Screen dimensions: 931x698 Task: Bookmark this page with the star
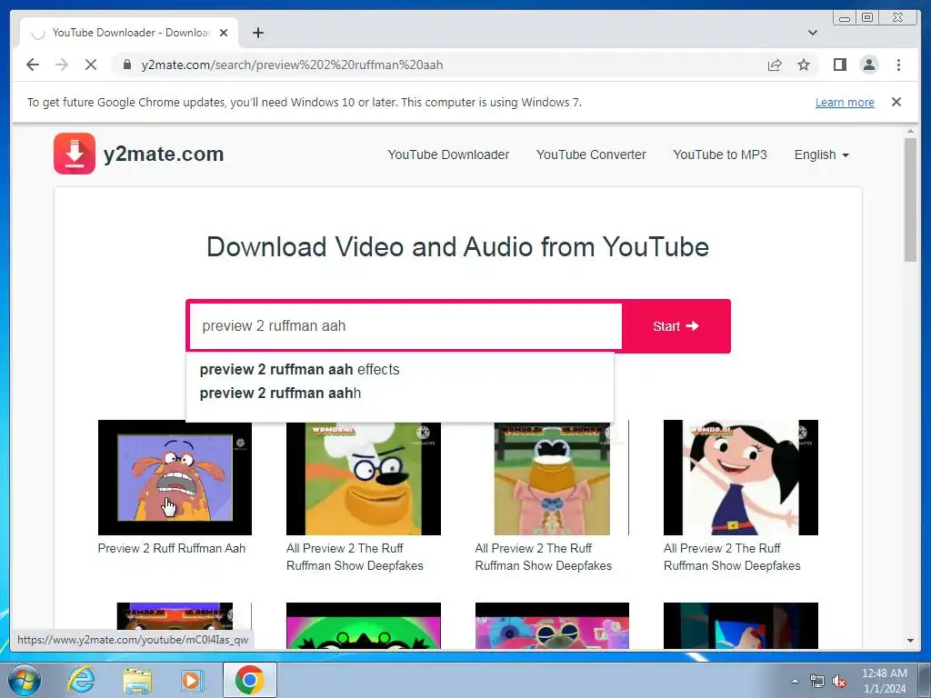pos(804,65)
